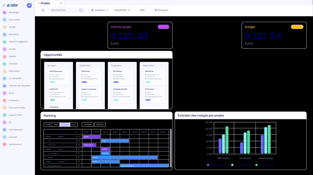Switch the planning view to Année
The width and height of the screenshot is (313, 175).
click(x=48, y=125)
